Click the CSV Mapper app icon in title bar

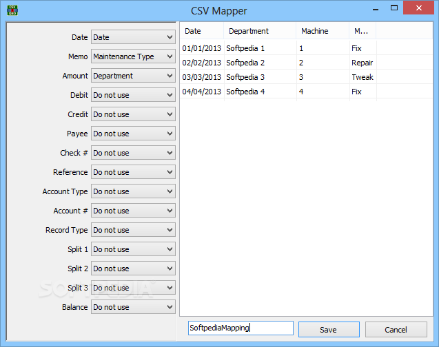pyautogui.click(x=12, y=10)
